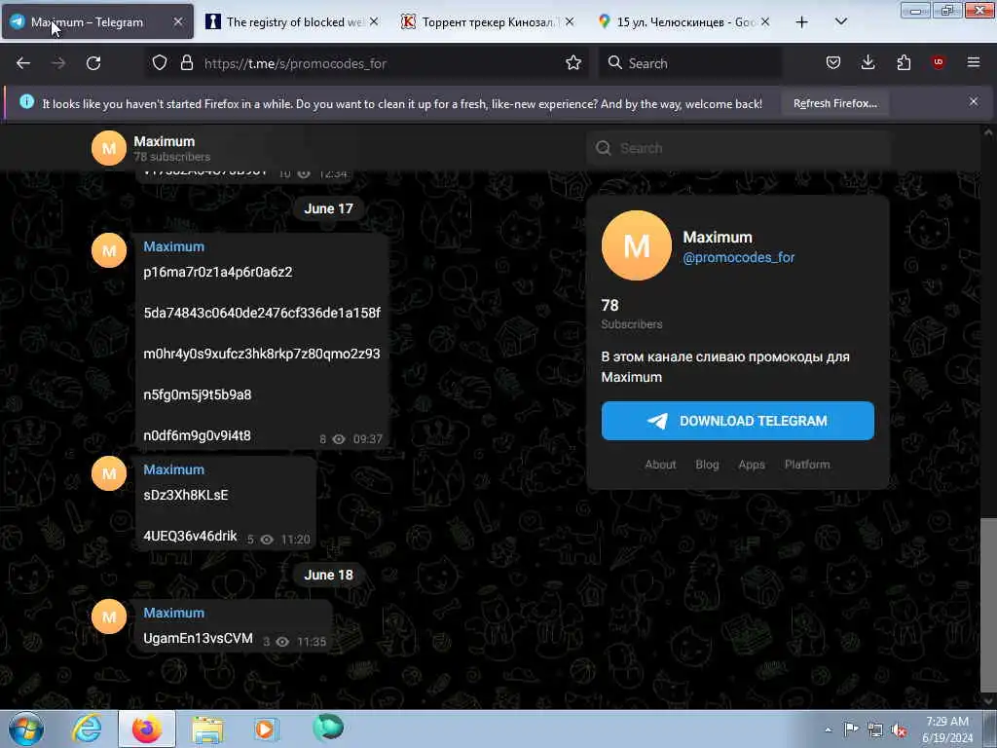This screenshot has height=748, width=997.
Task: Click the muted volume tray icon
Action: pyautogui.click(x=899, y=729)
